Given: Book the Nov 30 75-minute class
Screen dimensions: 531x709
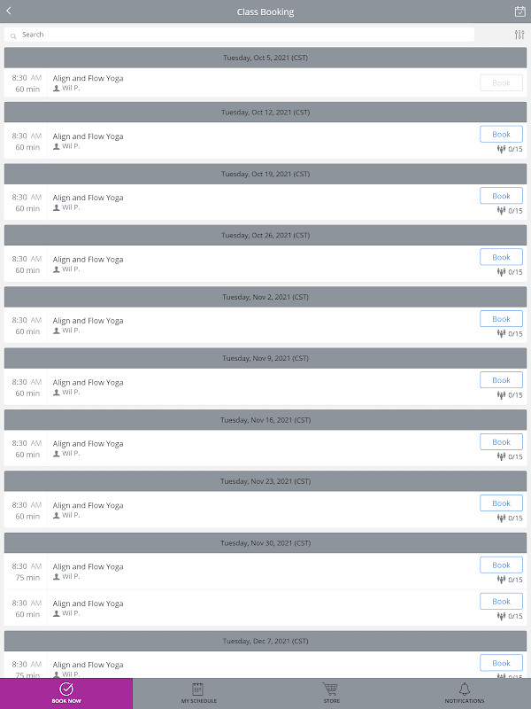Looking at the screenshot, I should 501,565.
